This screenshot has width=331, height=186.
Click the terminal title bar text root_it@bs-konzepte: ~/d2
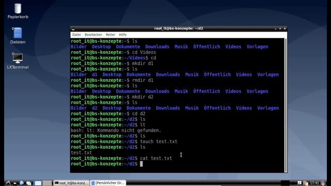pos(178,28)
